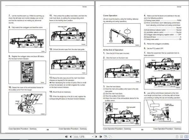This screenshot has height=140, width=189.
Task: Click the previous view icon
Action: (x=106, y=137)
